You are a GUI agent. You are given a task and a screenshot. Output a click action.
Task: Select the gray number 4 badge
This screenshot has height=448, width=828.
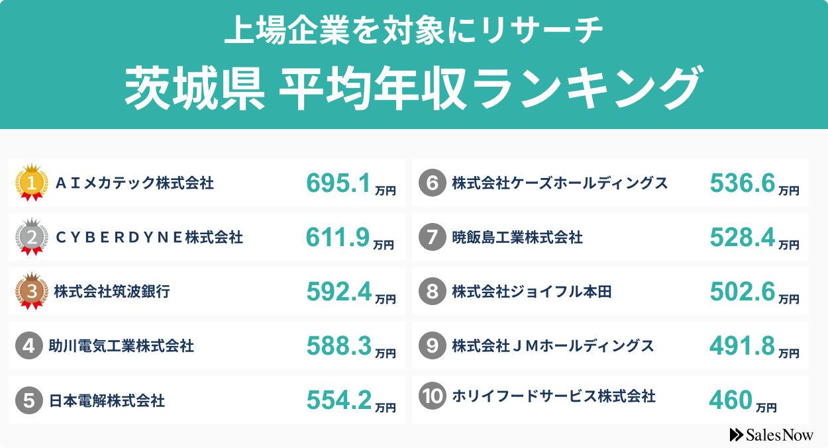pos(28,345)
